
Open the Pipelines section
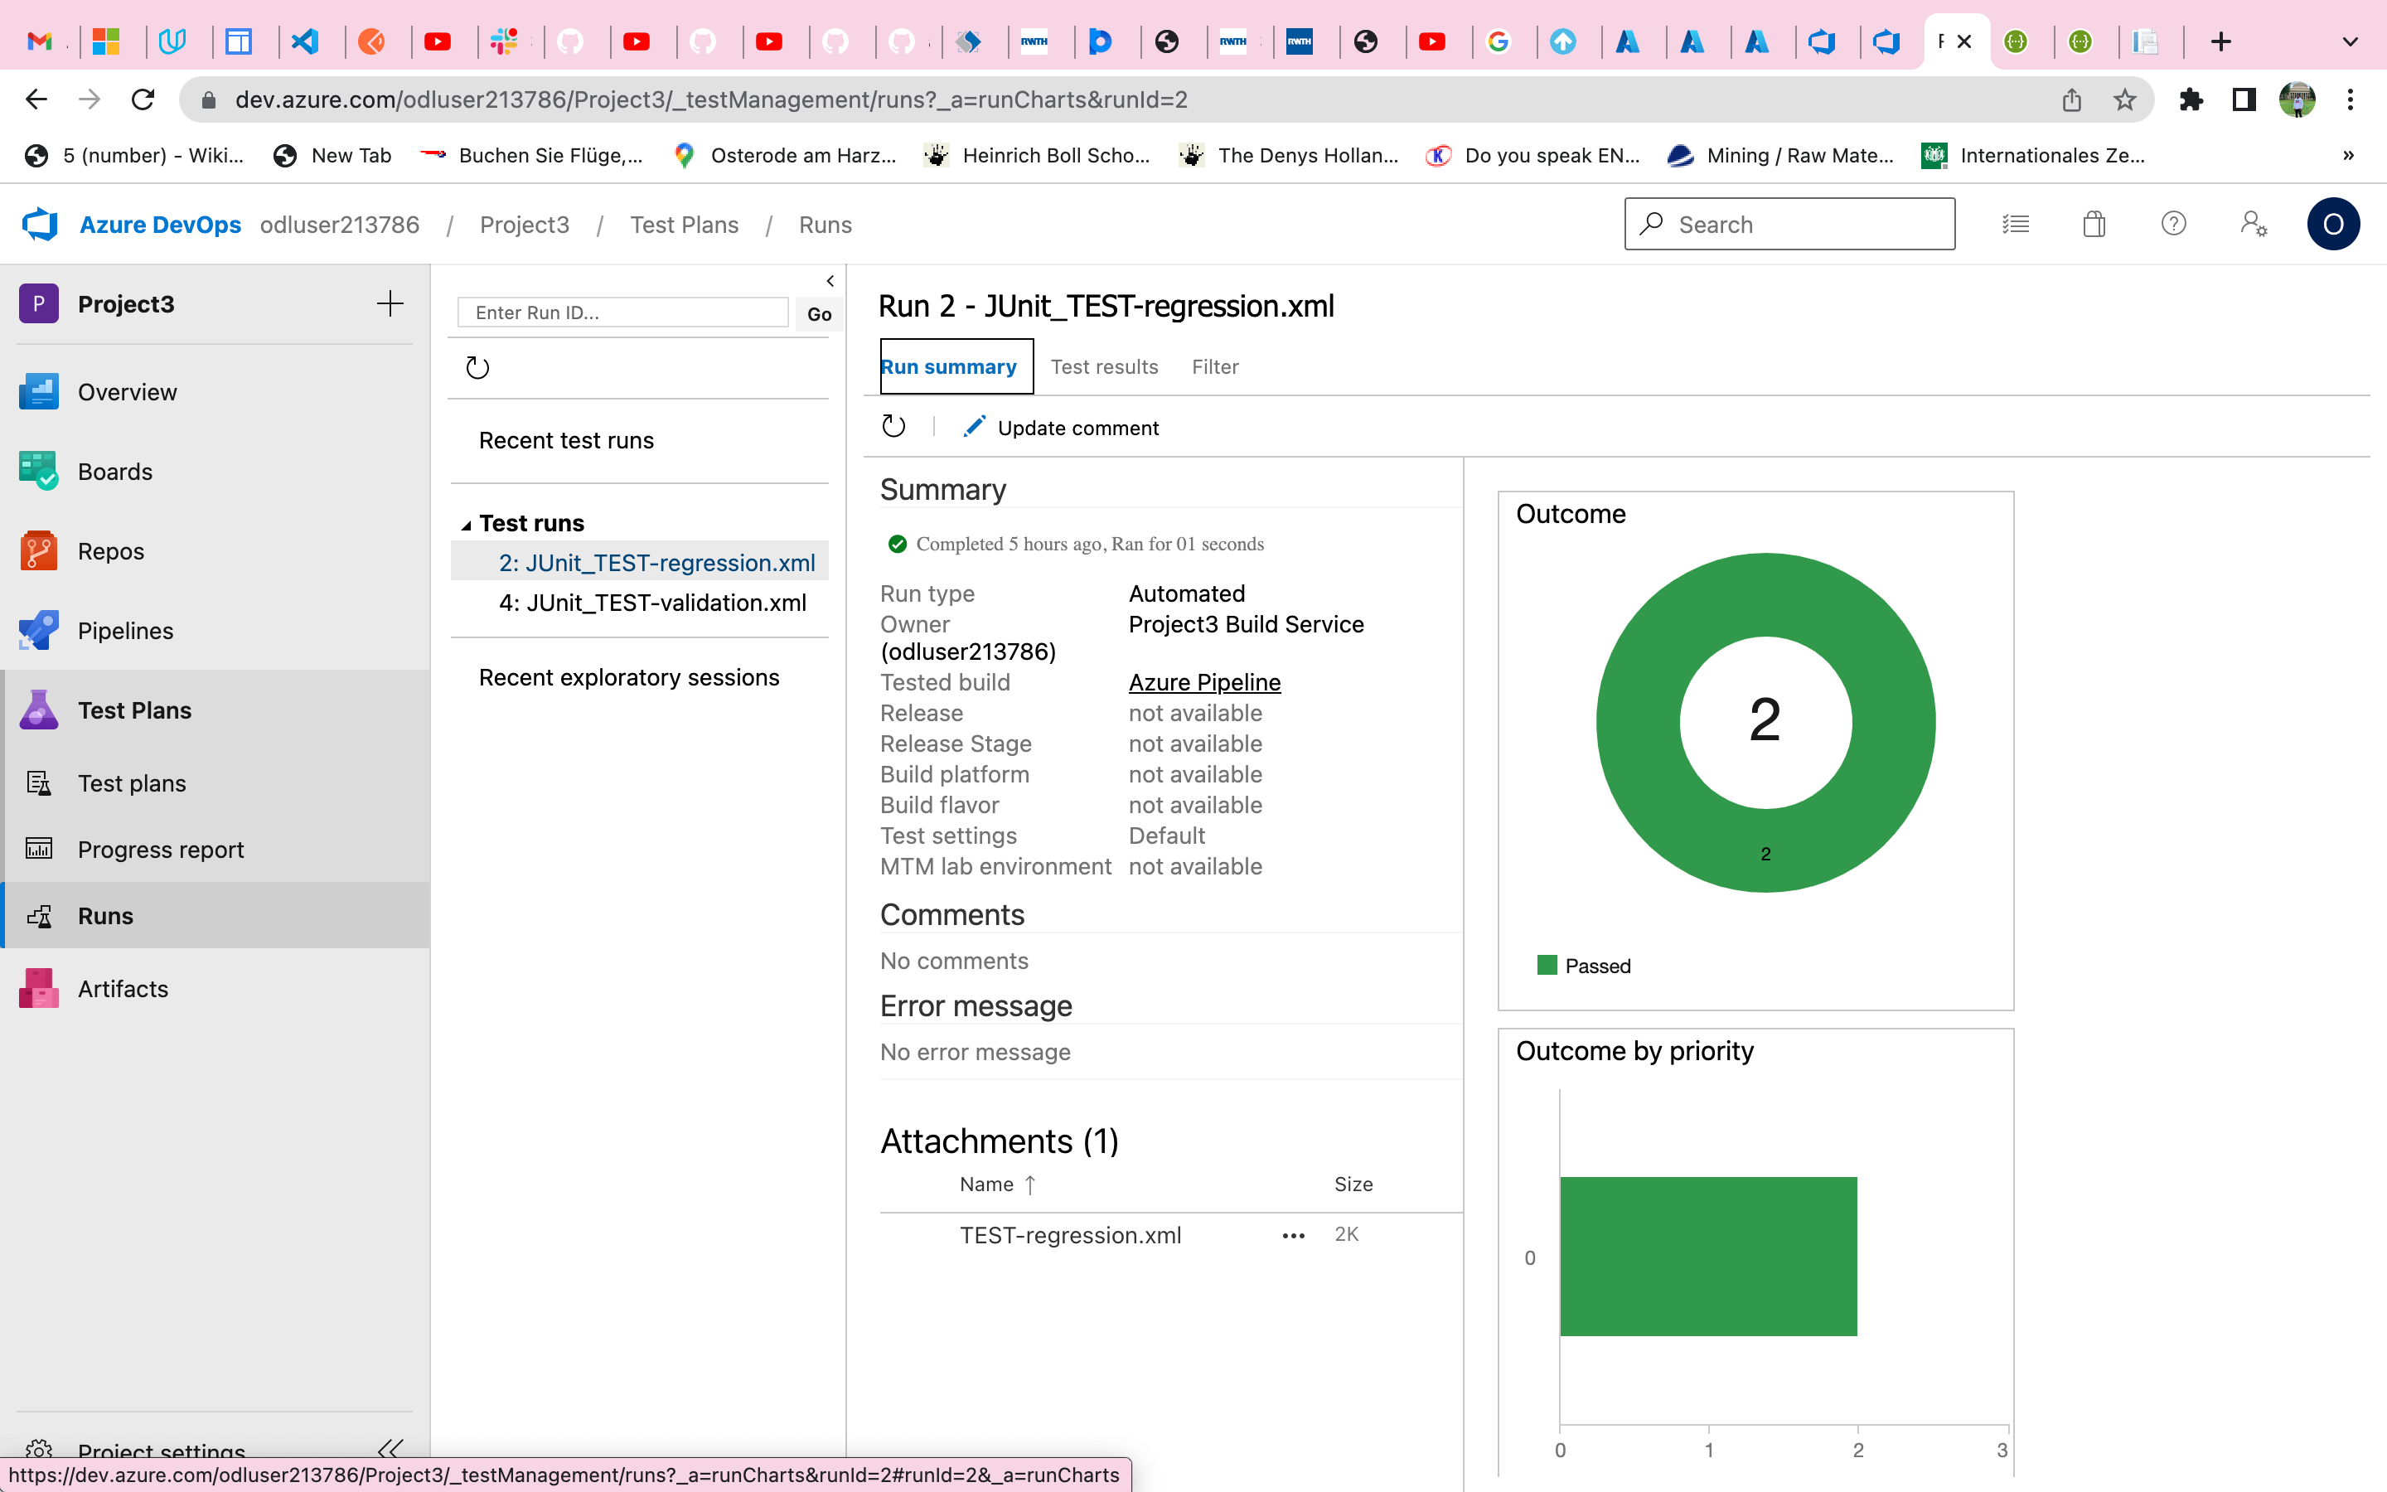[x=124, y=631]
